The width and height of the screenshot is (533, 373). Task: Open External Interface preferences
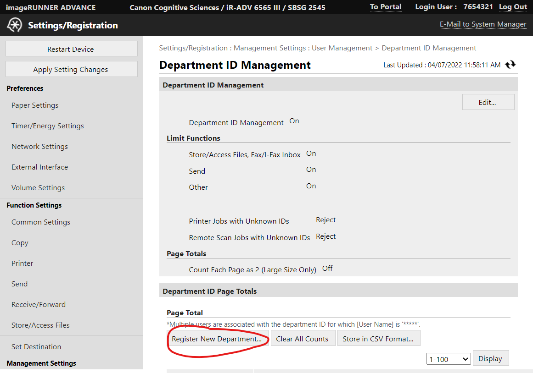click(x=39, y=167)
